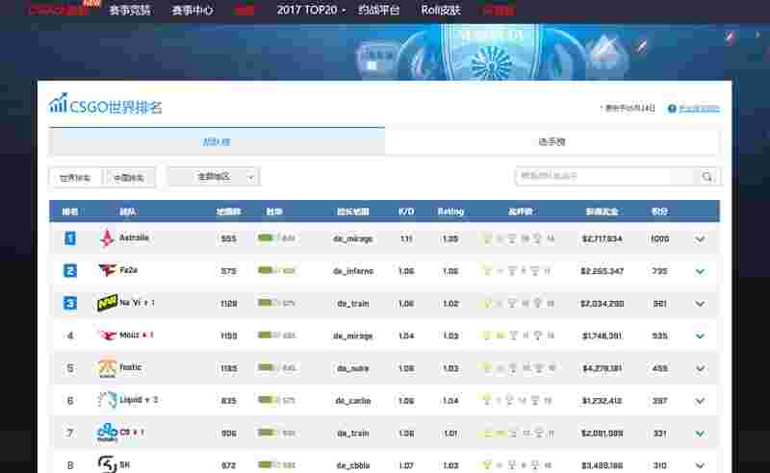
Task: Select the world ranking filter button
Action: tap(75, 178)
